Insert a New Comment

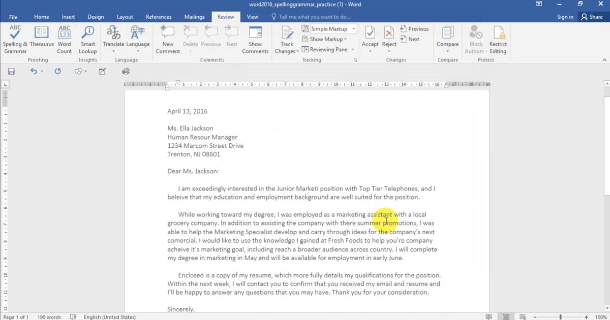point(168,39)
